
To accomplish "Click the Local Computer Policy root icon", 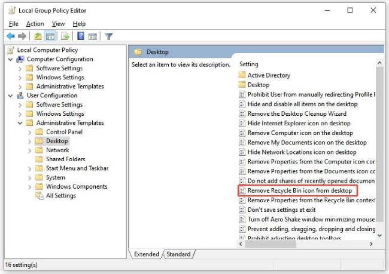I will coord(10,50).
